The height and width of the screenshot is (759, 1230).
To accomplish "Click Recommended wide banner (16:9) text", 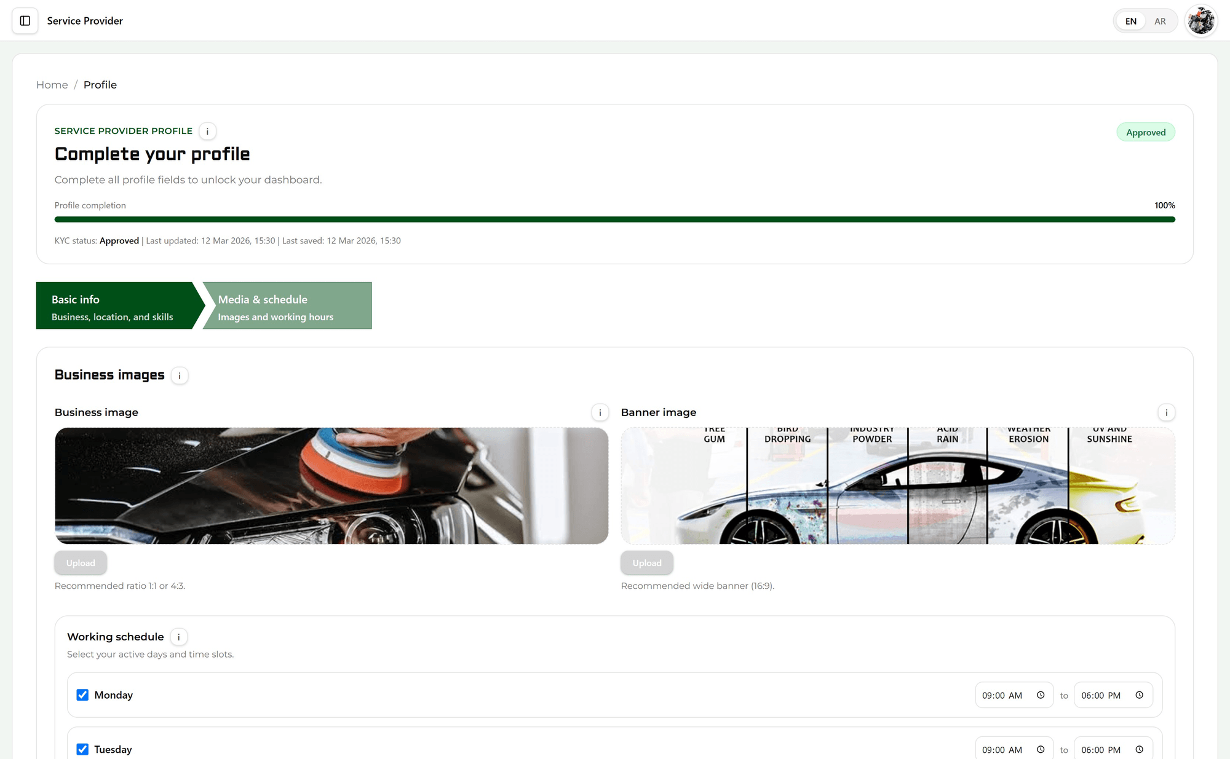I will coord(697,586).
